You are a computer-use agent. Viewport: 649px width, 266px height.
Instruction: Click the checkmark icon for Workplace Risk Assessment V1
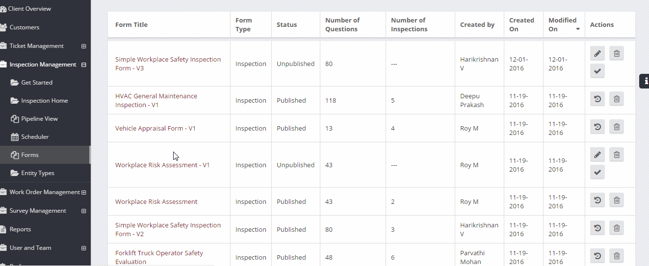(597, 172)
